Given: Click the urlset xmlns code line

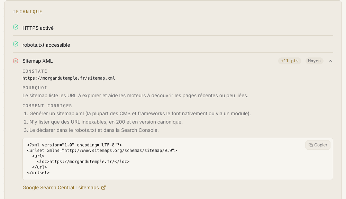Looking at the screenshot, I should (102, 151).
